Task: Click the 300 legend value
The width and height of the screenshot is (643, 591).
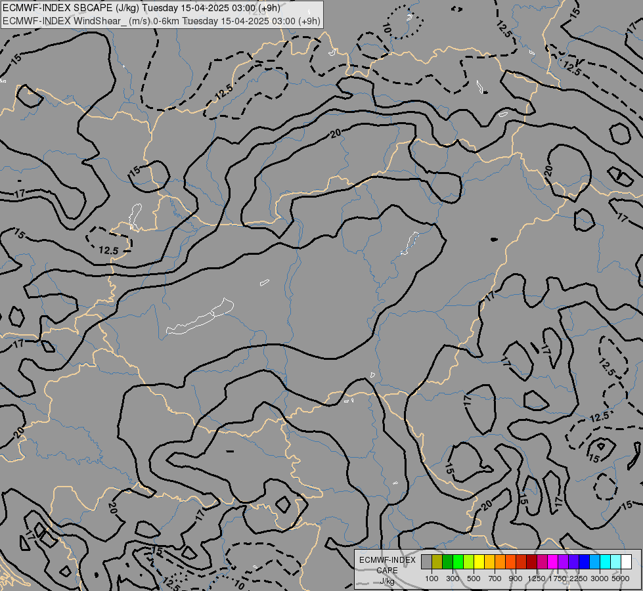Action: 453,579
